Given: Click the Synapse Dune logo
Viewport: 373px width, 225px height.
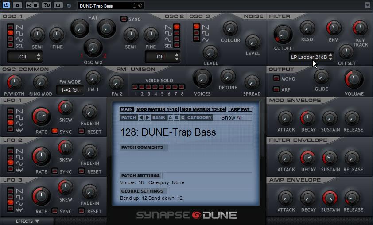Looking at the screenshot, I should point(186,215).
